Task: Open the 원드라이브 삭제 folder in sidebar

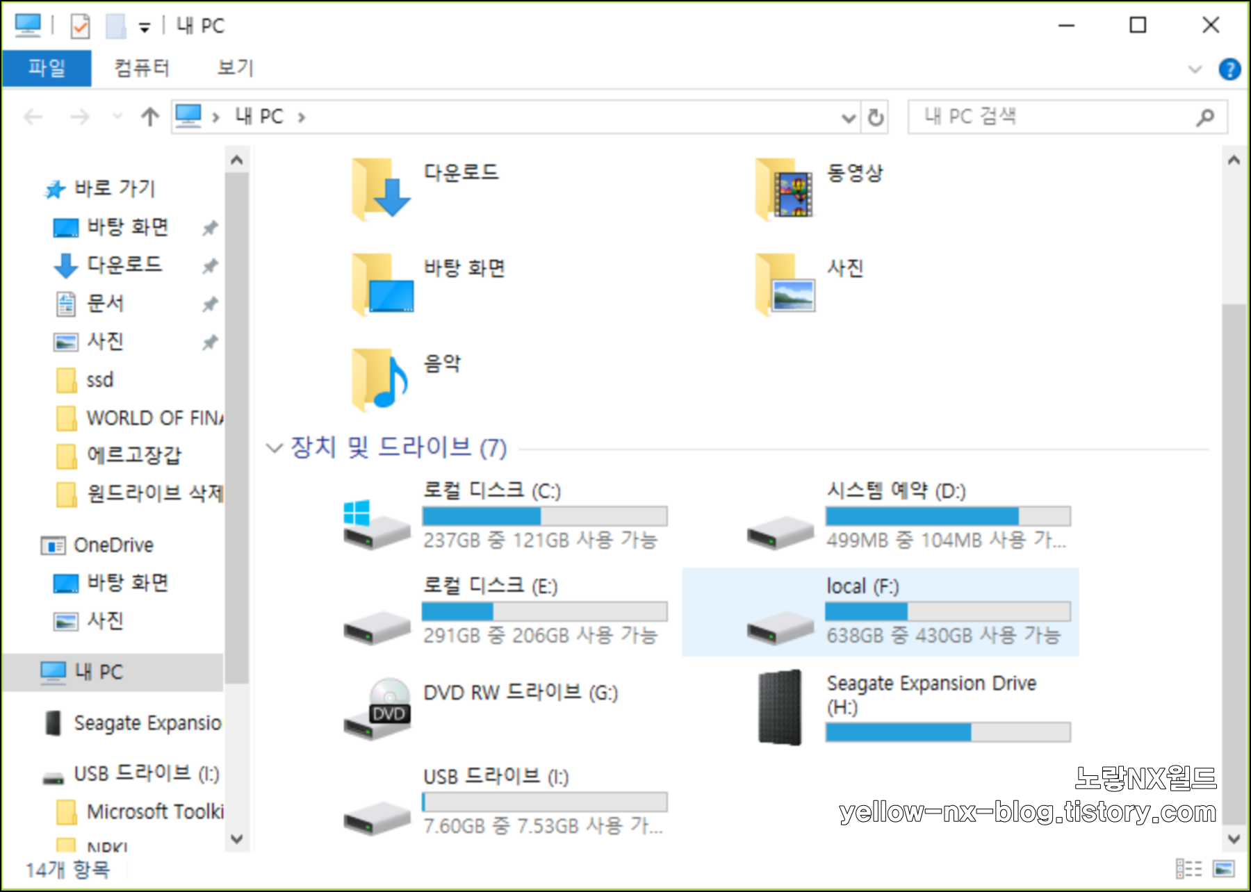Action: 139,494
